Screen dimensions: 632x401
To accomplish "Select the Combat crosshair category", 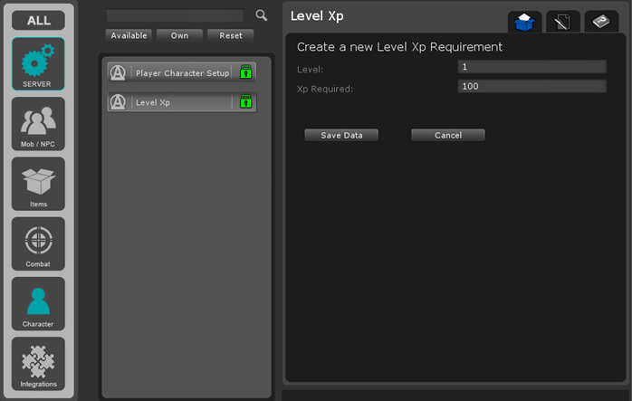I will coord(38,243).
